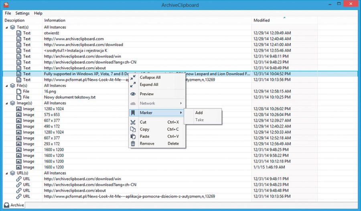Click the image icon of 575 x 653 entry
This screenshot has width=361, height=211.
tap(18, 115)
